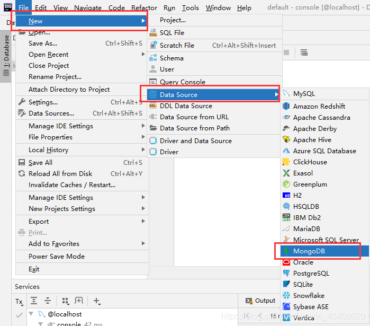Choose Data Source from URL

tap(213, 117)
